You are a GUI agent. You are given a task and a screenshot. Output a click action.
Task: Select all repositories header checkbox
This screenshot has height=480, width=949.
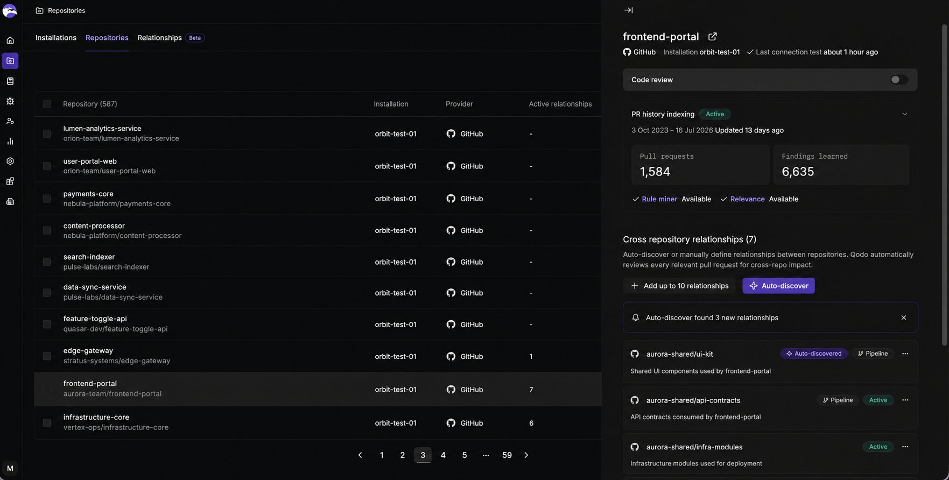tap(47, 104)
